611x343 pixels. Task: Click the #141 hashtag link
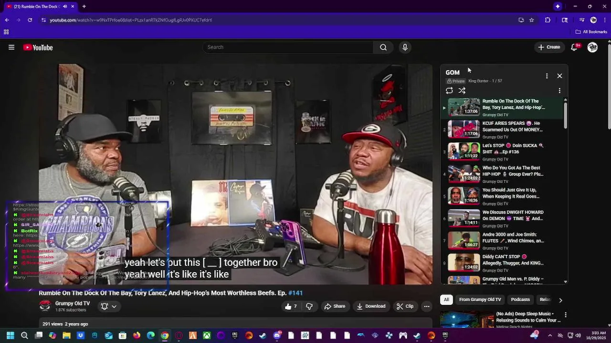pyautogui.click(x=295, y=293)
